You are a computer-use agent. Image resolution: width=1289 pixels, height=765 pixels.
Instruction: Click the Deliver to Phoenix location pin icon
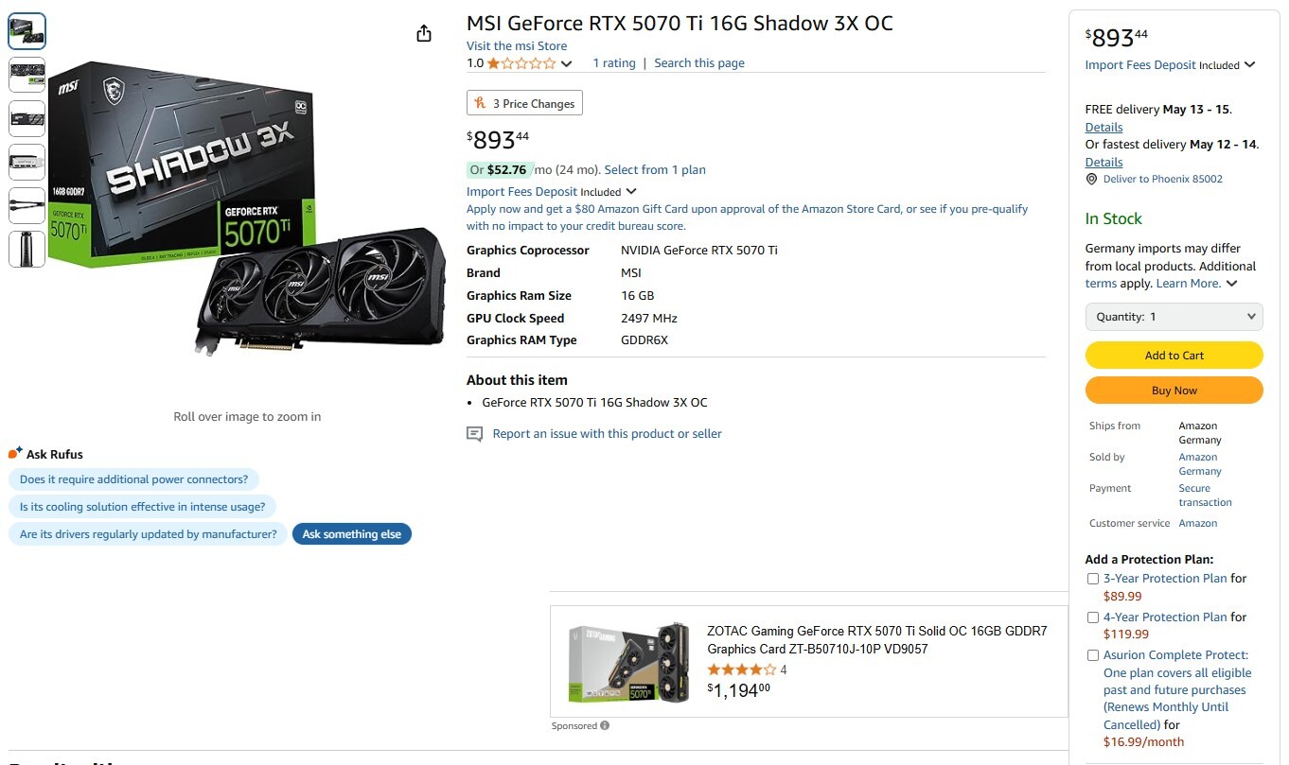tap(1092, 179)
